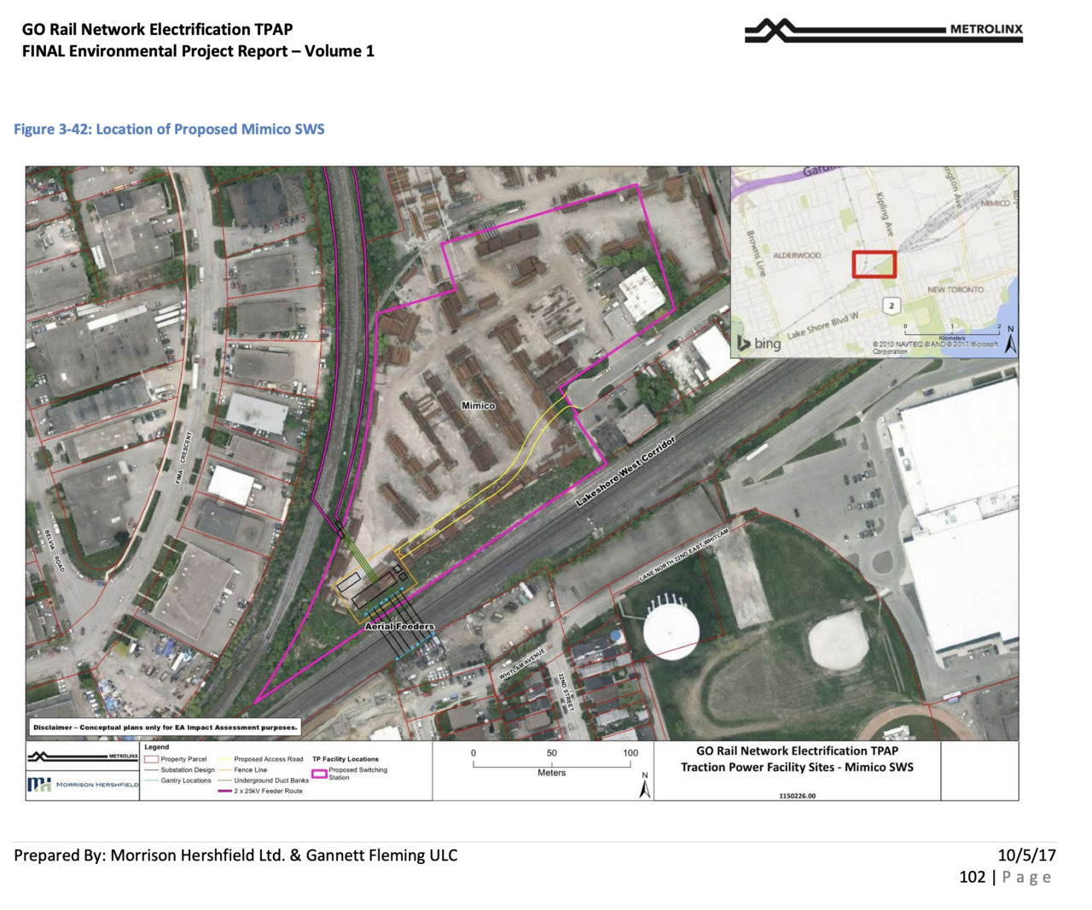Click the small Metrolinx logo in legend box
The height and width of the screenshot is (910, 1092).
(x=83, y=756)
